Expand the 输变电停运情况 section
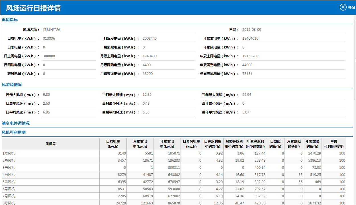The width and height of the screenshot is (356, 205). [16, 123]
